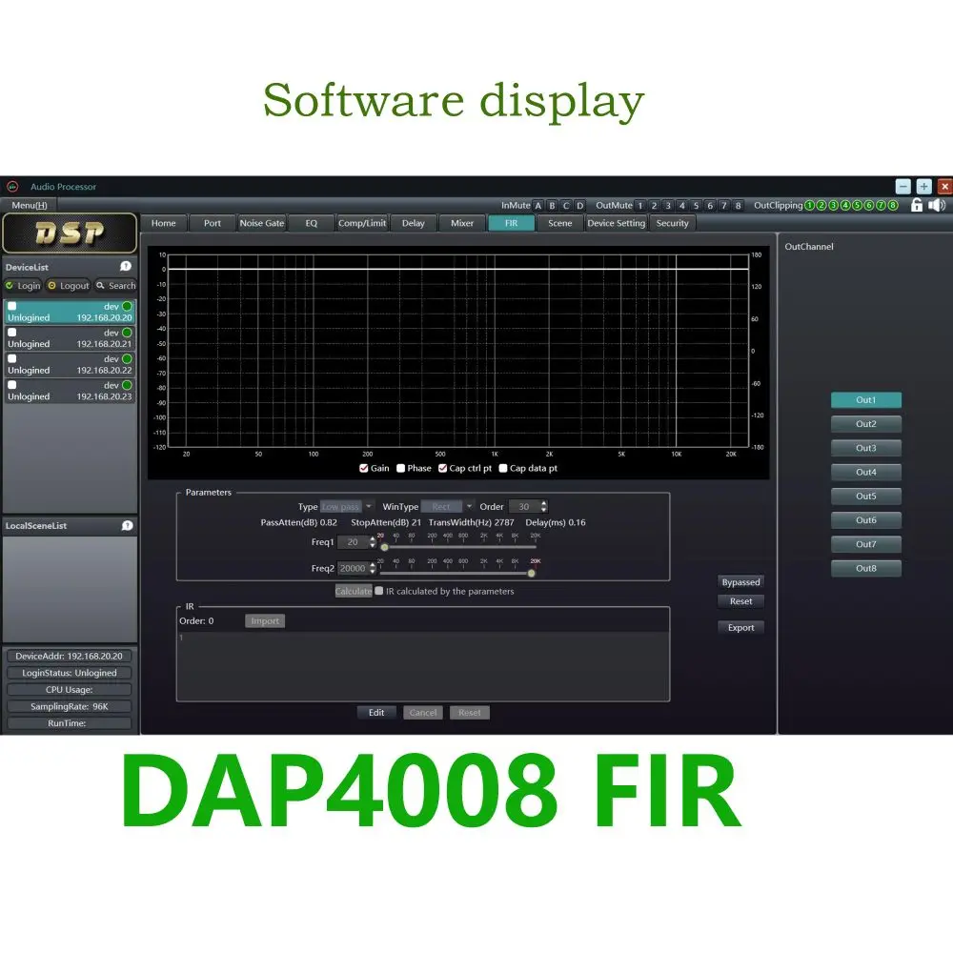This screenshot has height=953, width=953.
Task: Select the FIR tab
Action: (511, 223)
